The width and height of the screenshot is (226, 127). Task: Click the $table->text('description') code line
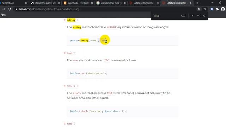point(88,73)
